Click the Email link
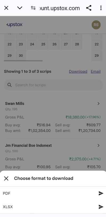 click(x=96, y=72)
